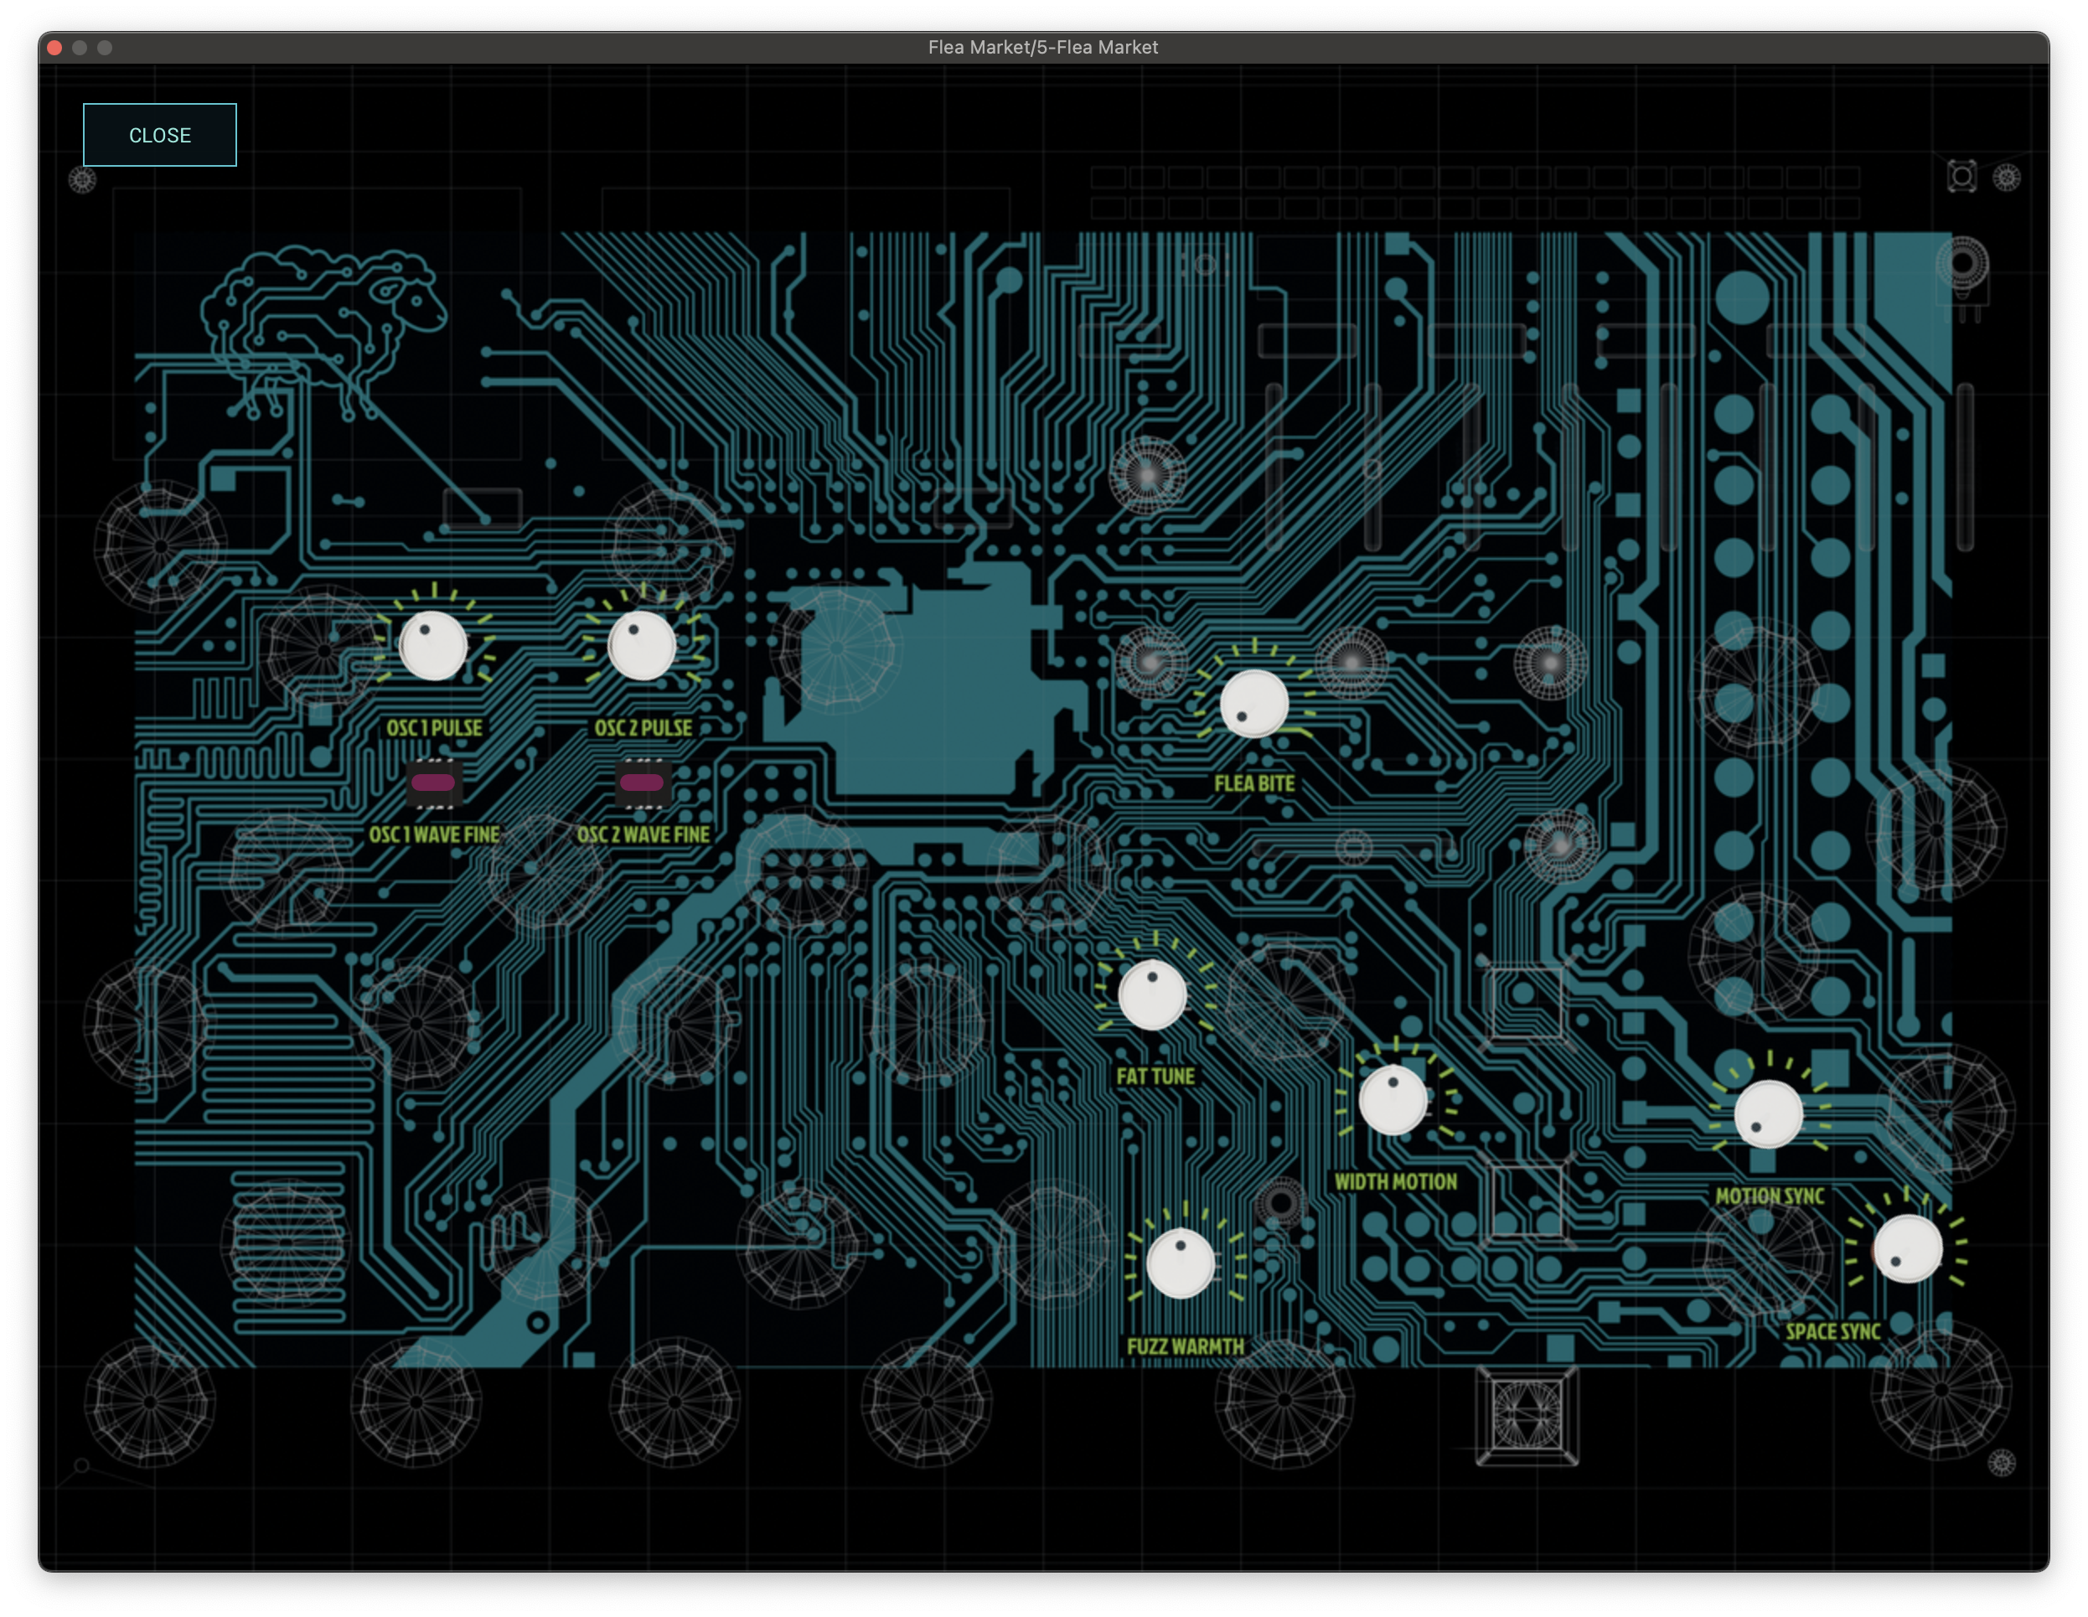Screen dimensions: 2088x1617
Task: Click the OSC 2 PULSE label
Action: click(643, 728)
